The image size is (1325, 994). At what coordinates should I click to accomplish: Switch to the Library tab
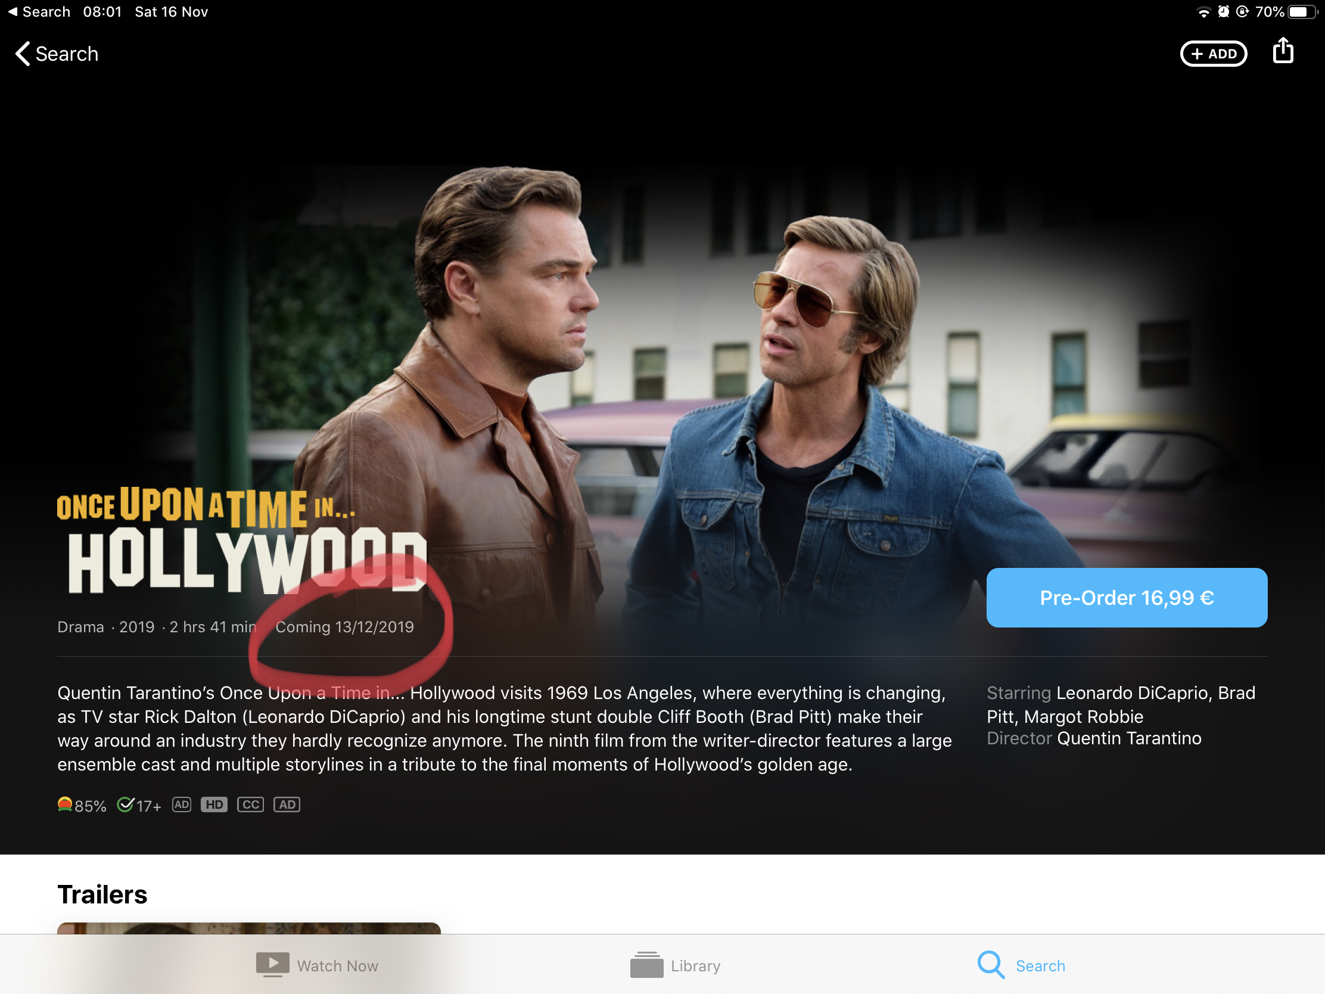pyautogui.click(x=675, y=965)
